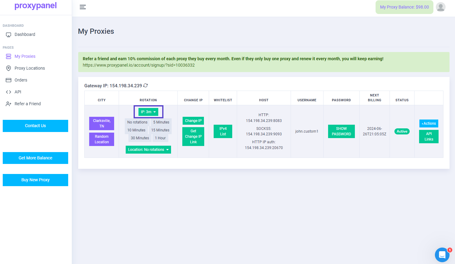
Task: Open the chat support bubble icon
Action: [442, 255]
